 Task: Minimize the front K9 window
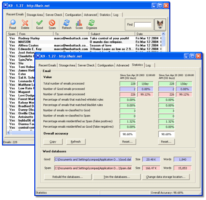click(186, 56)
